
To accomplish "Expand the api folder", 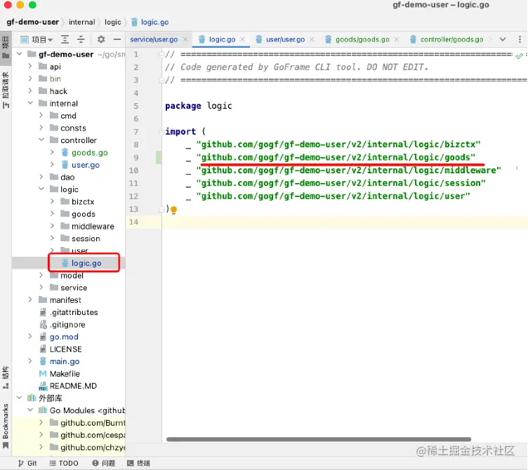I will click(30, 66).
